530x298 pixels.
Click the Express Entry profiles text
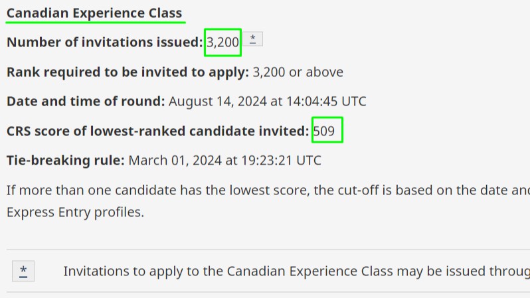pos(75,212)
